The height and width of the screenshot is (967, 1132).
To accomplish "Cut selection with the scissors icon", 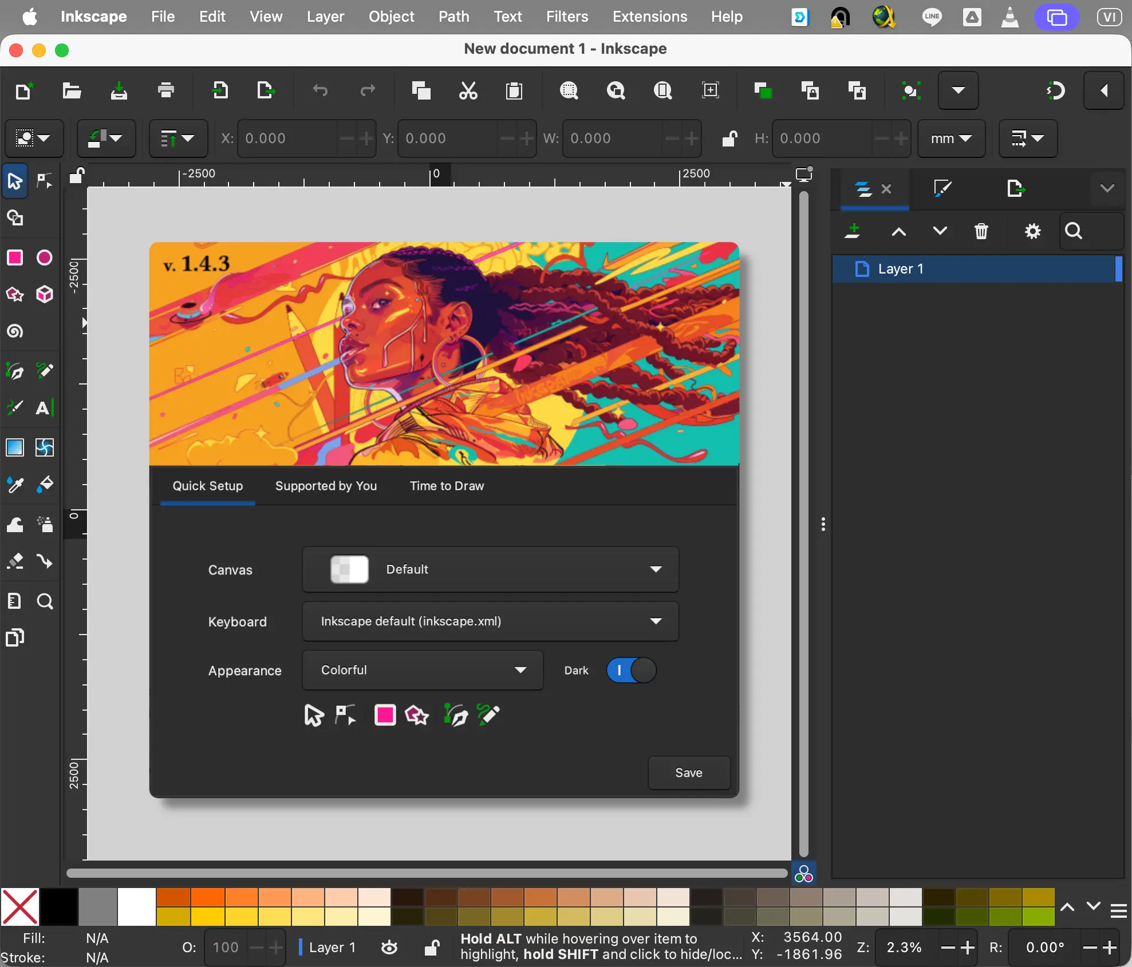I will (x=468, y=90).
